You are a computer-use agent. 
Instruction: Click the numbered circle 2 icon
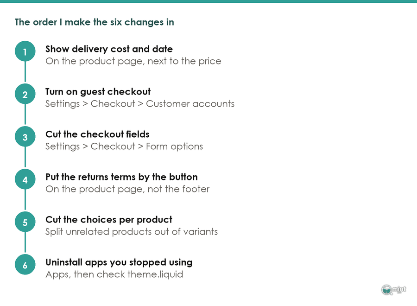click(25, 94)
